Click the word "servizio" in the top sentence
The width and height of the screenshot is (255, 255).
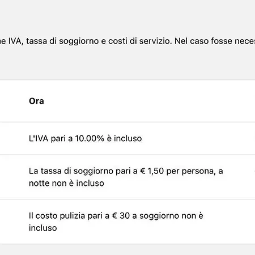[156, 41]
